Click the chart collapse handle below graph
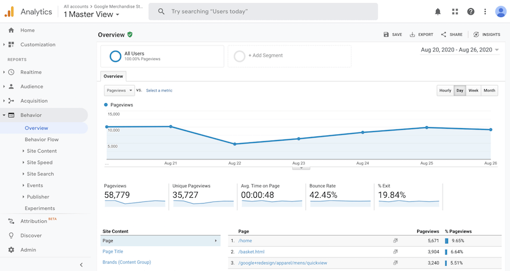The image size is (510, 271). point(301,168)
